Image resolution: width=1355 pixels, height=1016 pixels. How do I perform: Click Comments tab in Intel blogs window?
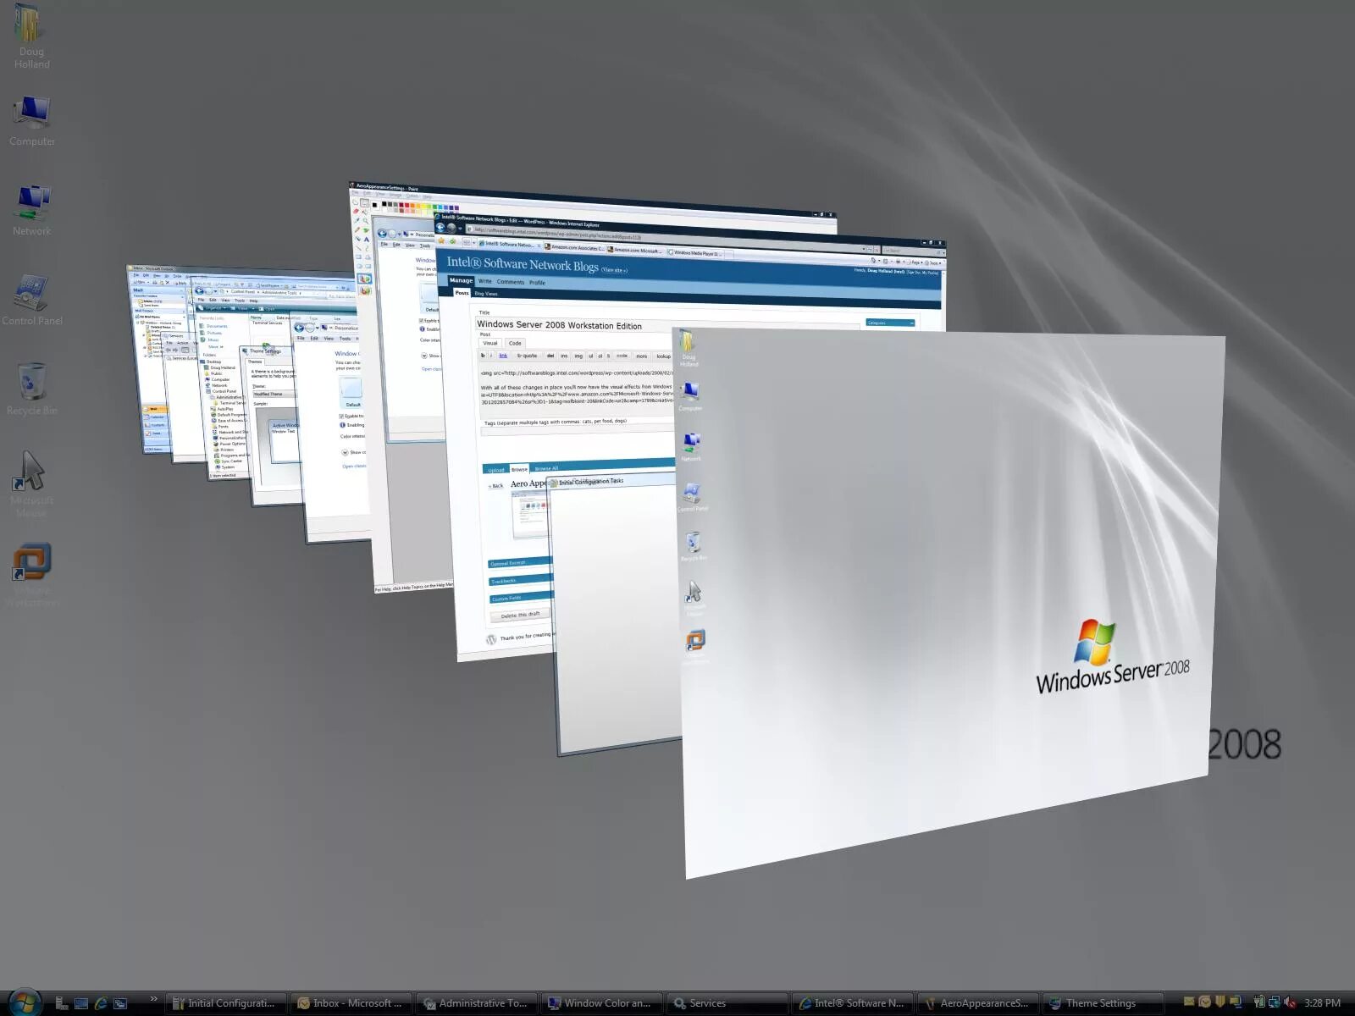(510, 282)
